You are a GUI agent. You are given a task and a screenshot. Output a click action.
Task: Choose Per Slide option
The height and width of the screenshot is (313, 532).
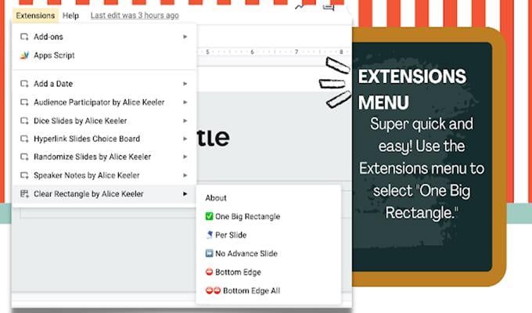point(268,235)
